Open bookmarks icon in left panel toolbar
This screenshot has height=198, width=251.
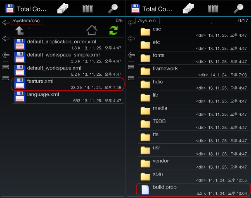tap(88, 9)
